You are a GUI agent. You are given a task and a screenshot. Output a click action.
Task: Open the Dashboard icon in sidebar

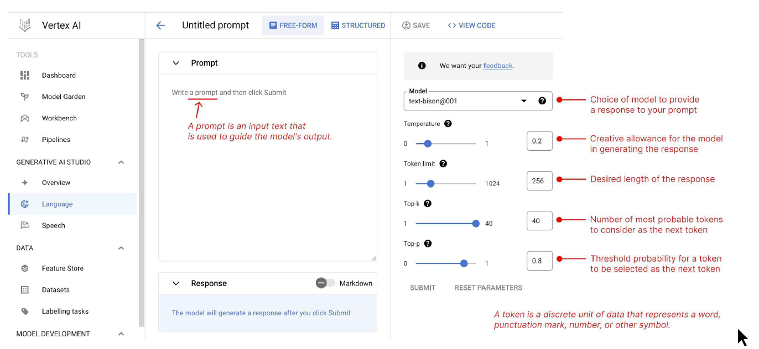24,75
